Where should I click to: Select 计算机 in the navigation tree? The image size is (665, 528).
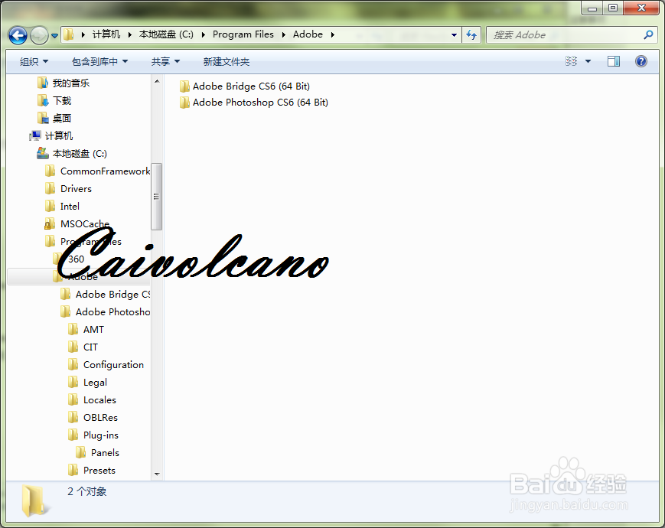(51, 136)
